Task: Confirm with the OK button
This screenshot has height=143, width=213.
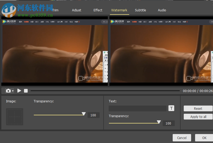Action: click(204, 138)
